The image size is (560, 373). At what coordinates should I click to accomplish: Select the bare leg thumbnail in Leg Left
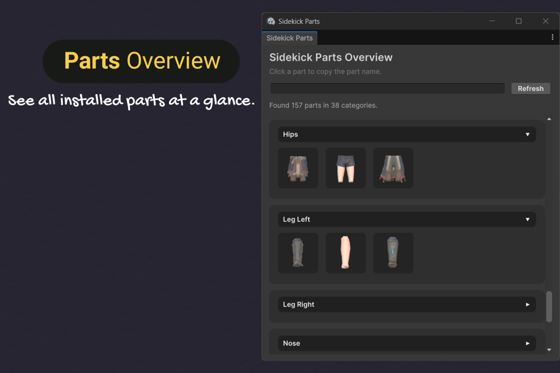[345, 253]
